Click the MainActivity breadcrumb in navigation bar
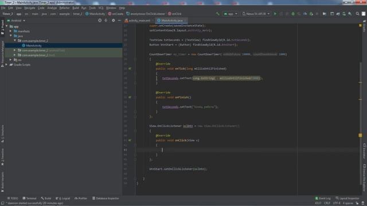 pyautogui.click(x=95, y=14)
